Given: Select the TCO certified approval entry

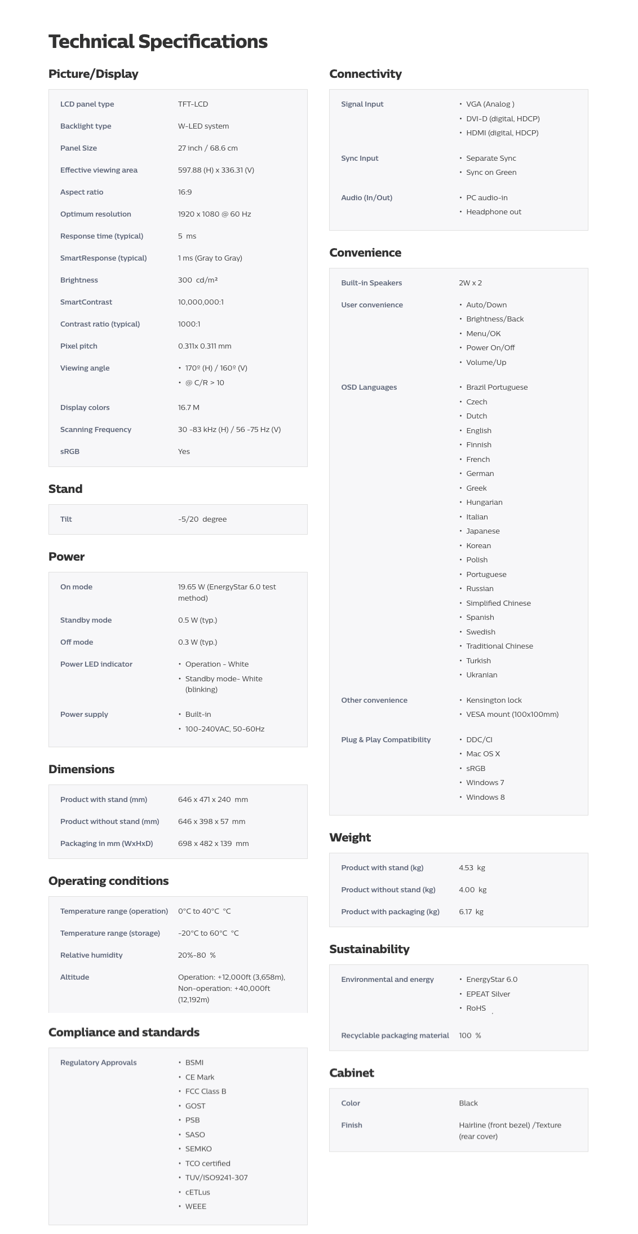Looking at the screenshot, I should pyautogui.click(x=207, y=1164).
